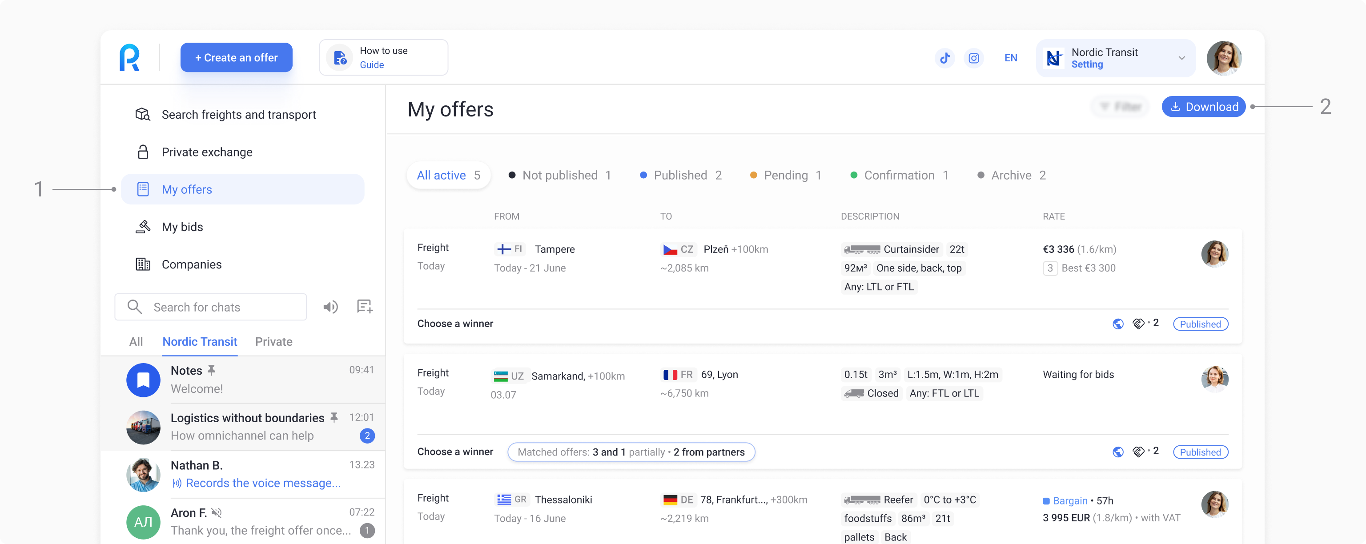Click globe icon on Tampere offer
1366x544 pixels.
click(1117, 324)
